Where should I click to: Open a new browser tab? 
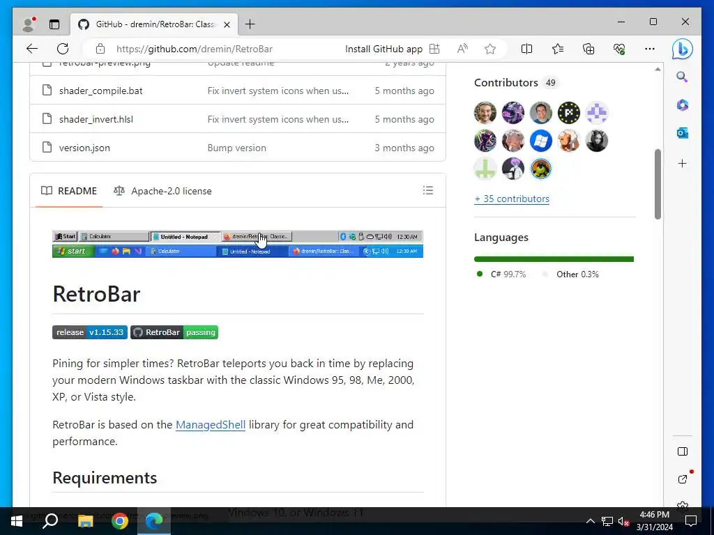point(250,24)
